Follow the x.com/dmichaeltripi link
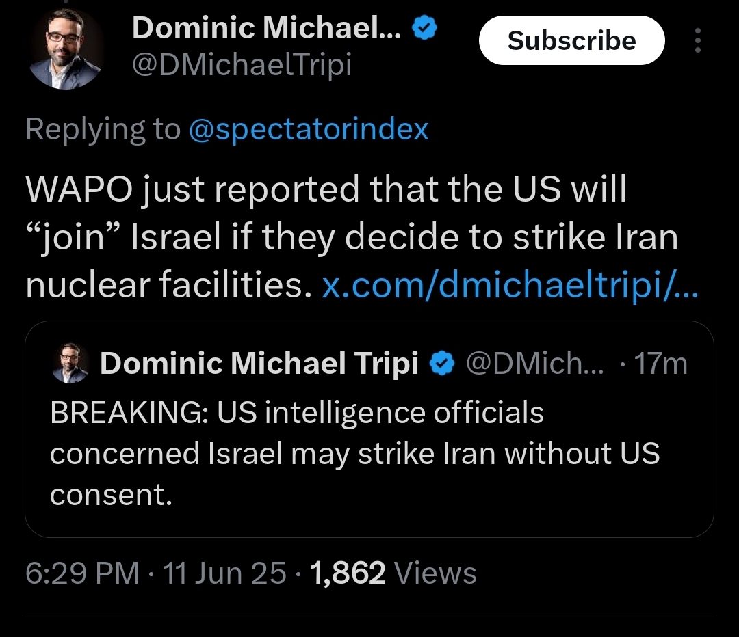The height and width of the screenshot is (637, 739). (510, 285)
